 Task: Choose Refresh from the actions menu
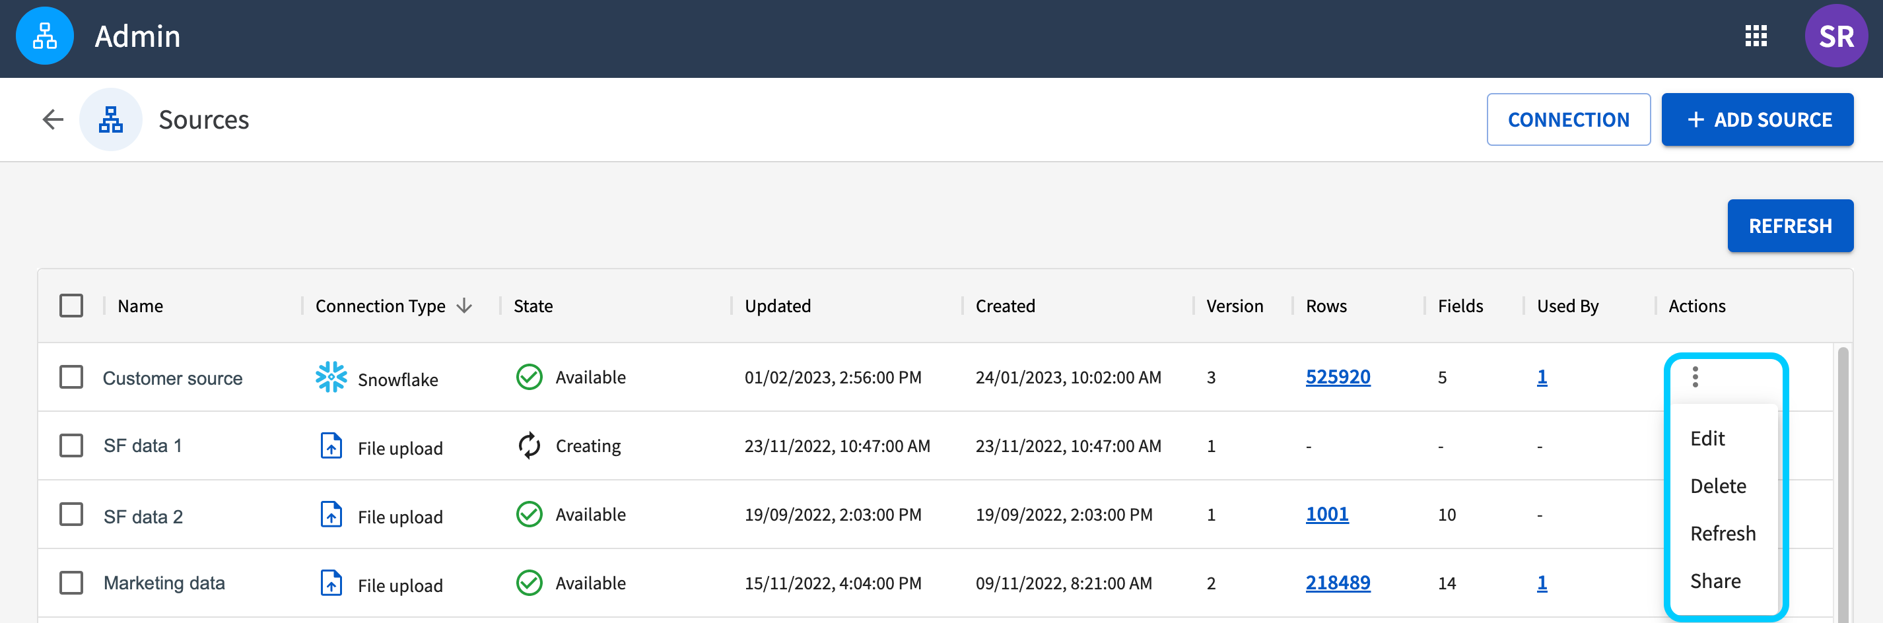tap(1725, 533)
